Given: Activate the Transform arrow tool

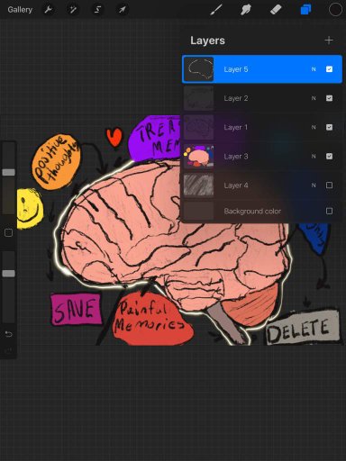Looking at the screenshot, I should 123,10.
